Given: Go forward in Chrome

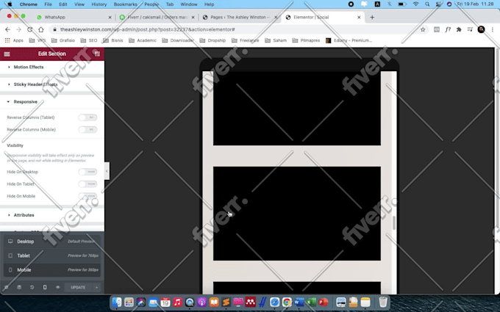Looking at the screenshot, I should coord(18,29).
